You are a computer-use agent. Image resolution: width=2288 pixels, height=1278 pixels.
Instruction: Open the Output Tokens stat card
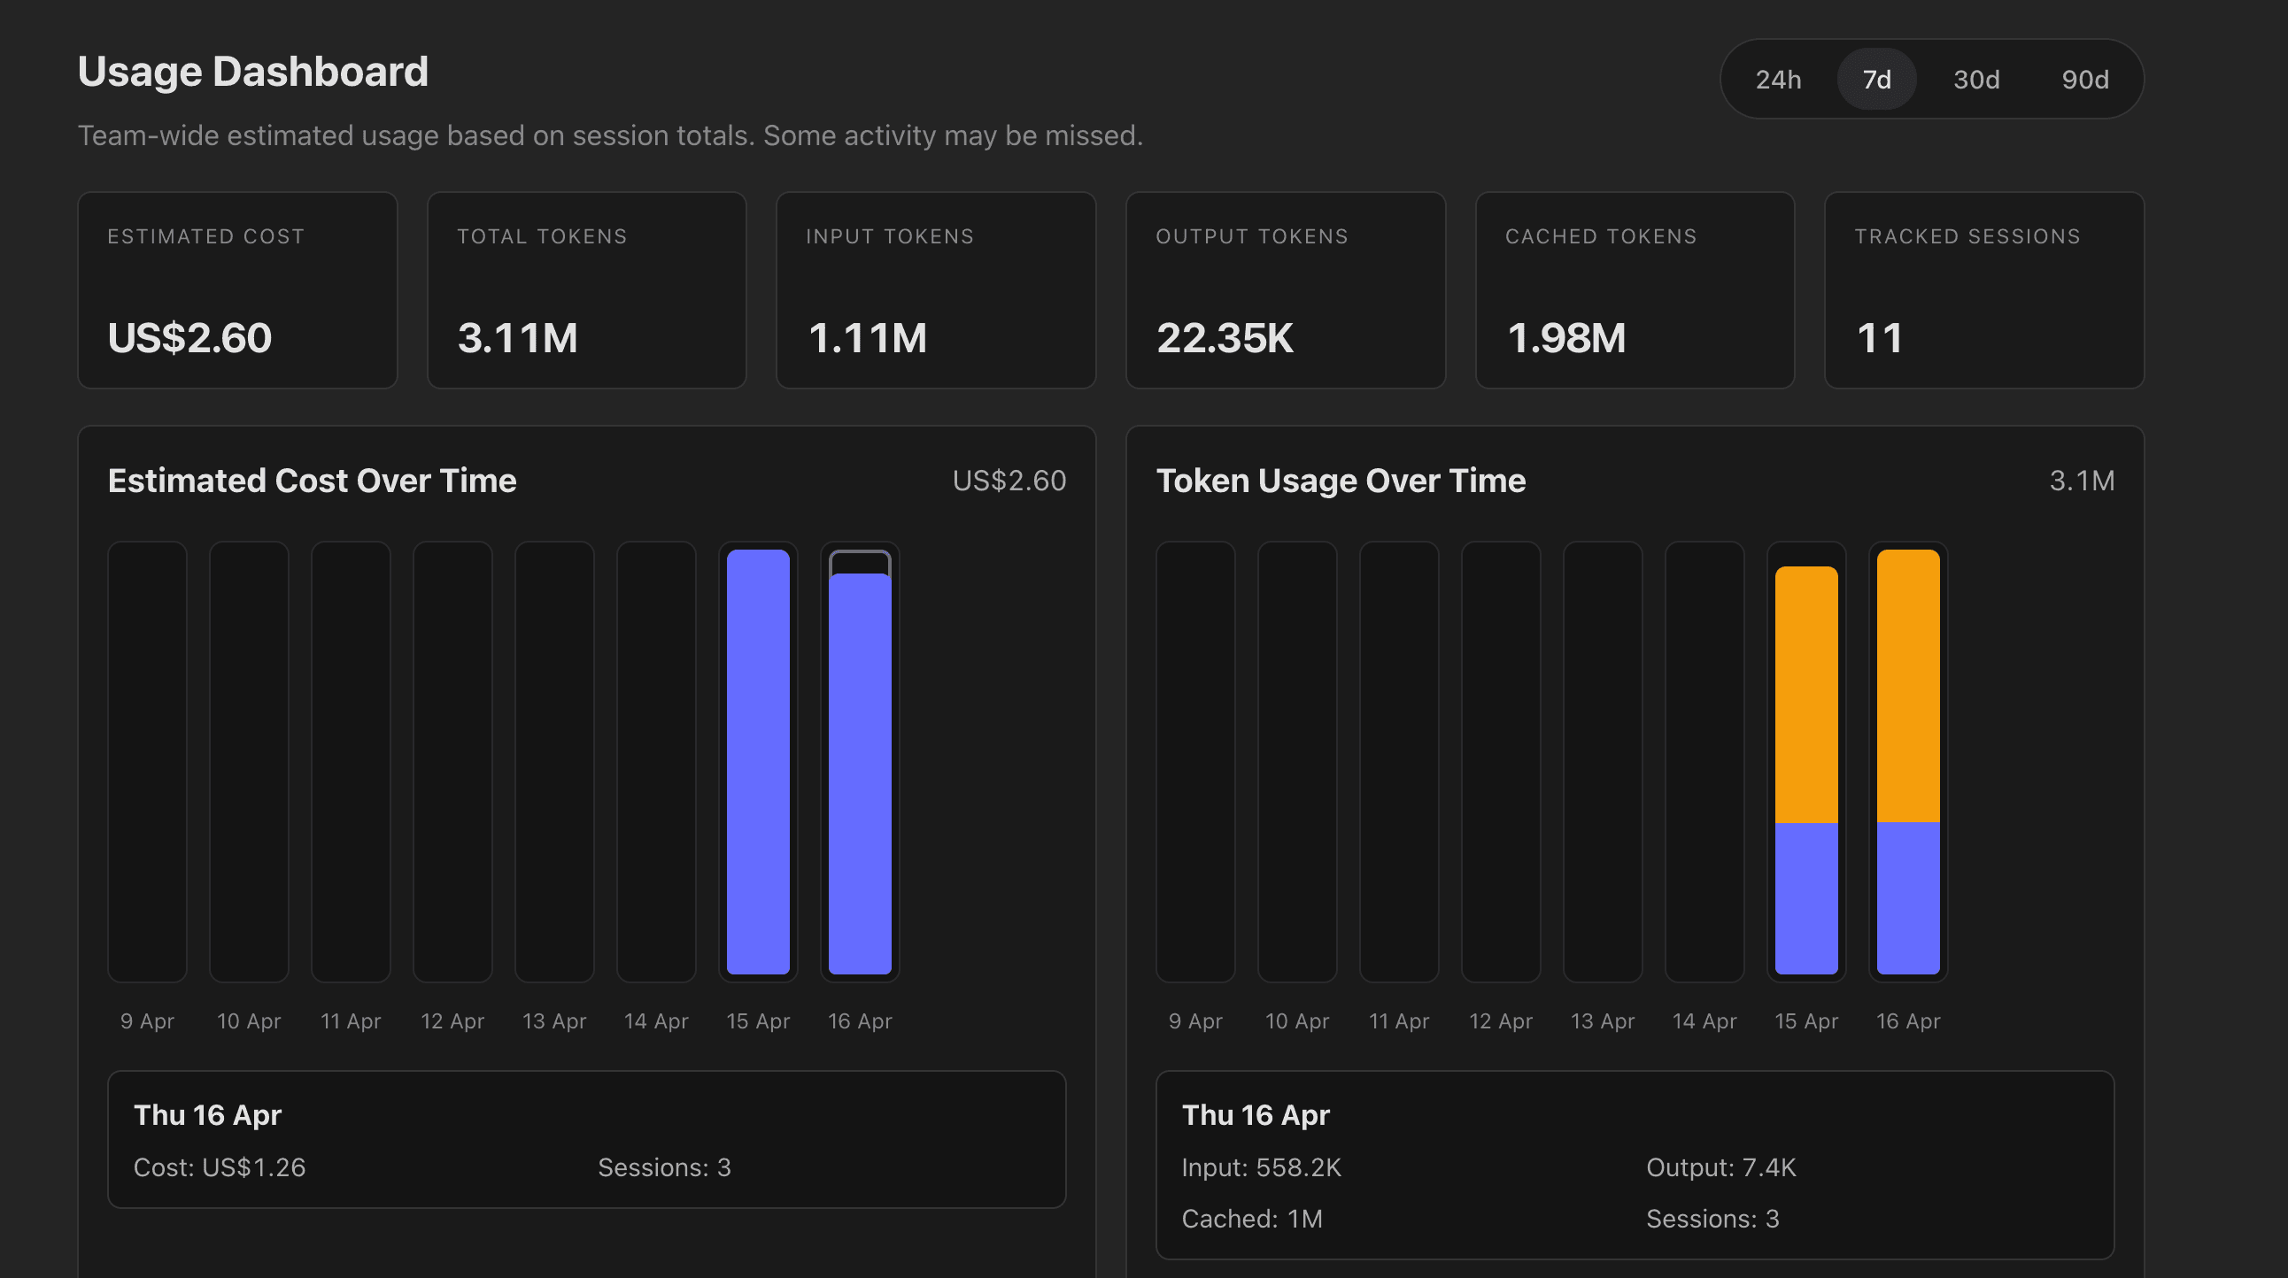point(1285,290)
